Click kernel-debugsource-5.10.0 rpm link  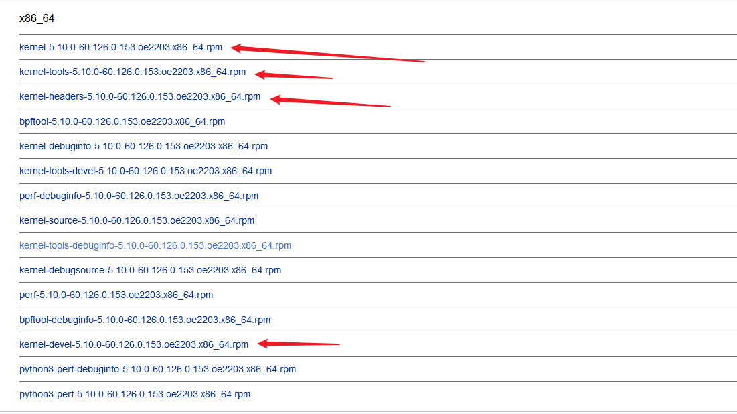coord(151,270)
